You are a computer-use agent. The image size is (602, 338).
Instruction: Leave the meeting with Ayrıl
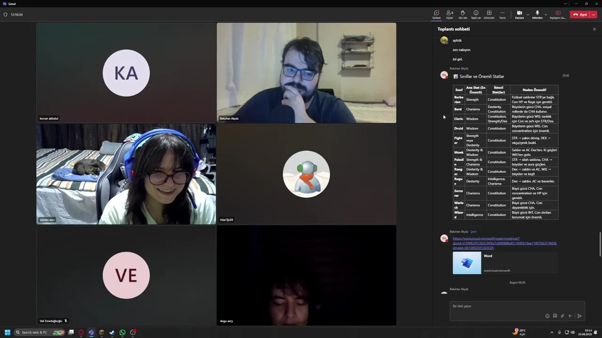[580, 15]
